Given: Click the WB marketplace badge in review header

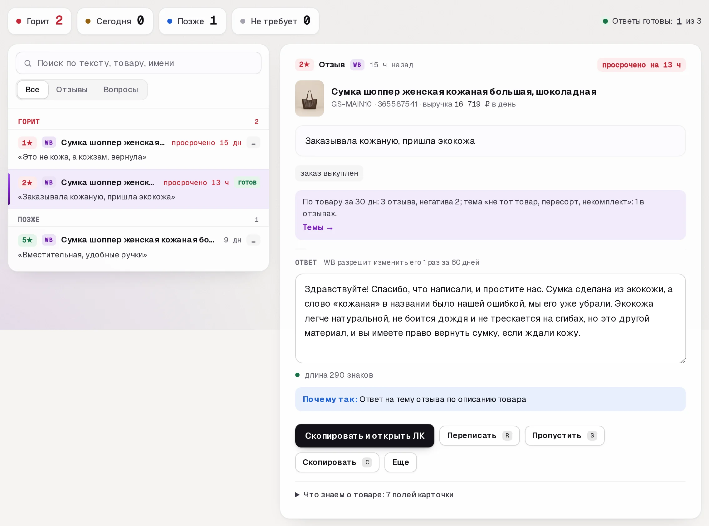Looking at the screenshot, I should [357, 65].
